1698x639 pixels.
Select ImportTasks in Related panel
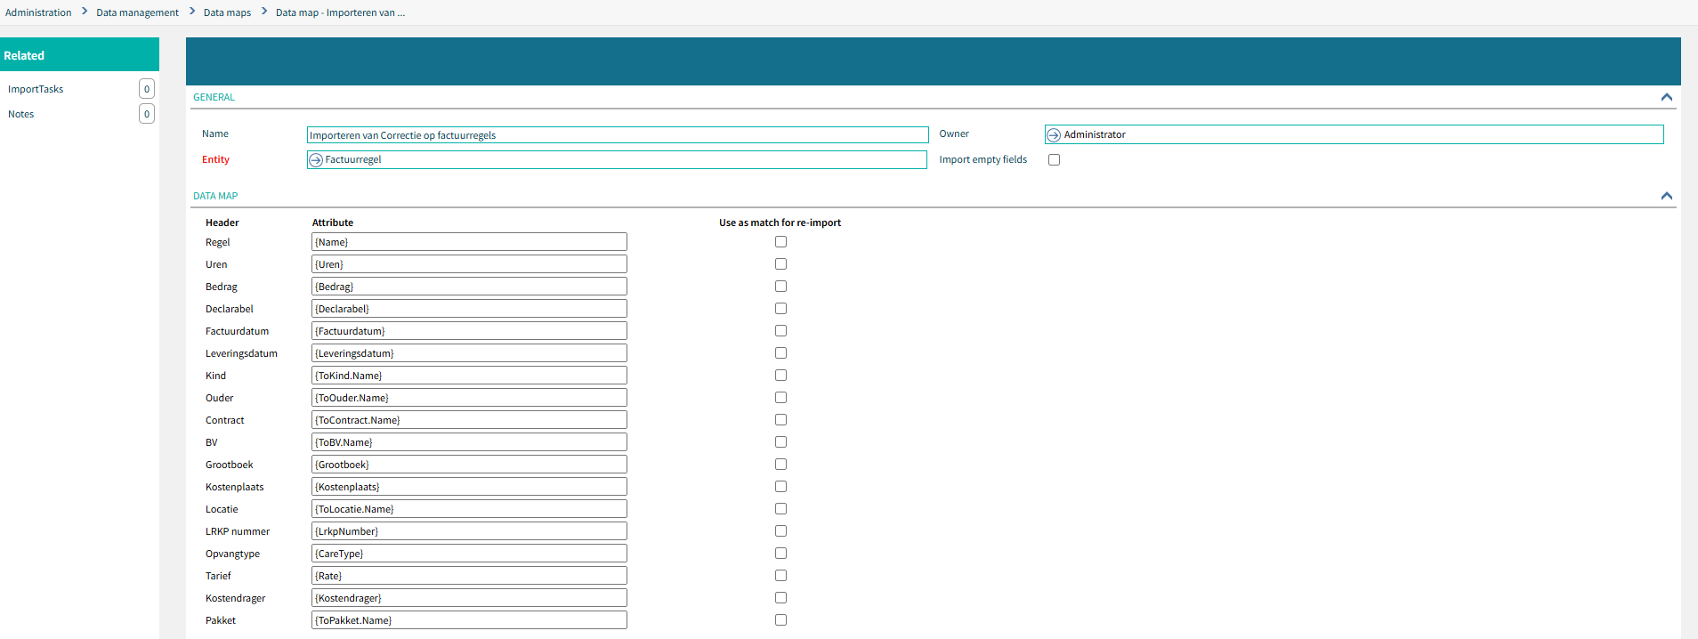[x=36, y=89]
